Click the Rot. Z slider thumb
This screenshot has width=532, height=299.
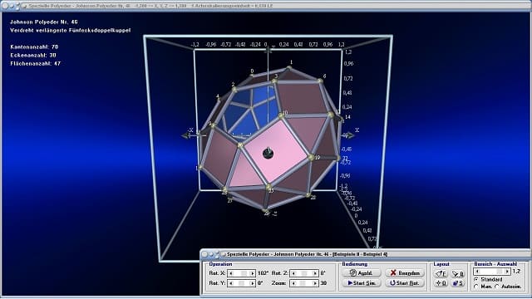(304, 273)
